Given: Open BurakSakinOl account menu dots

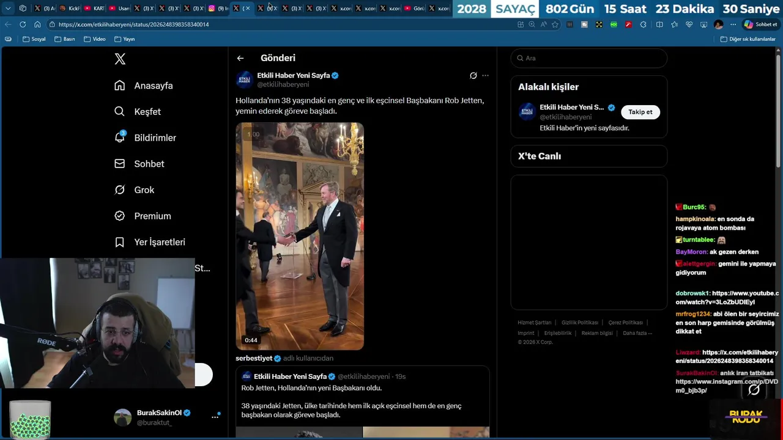Looking at the screenshot, I should [215, 416].
